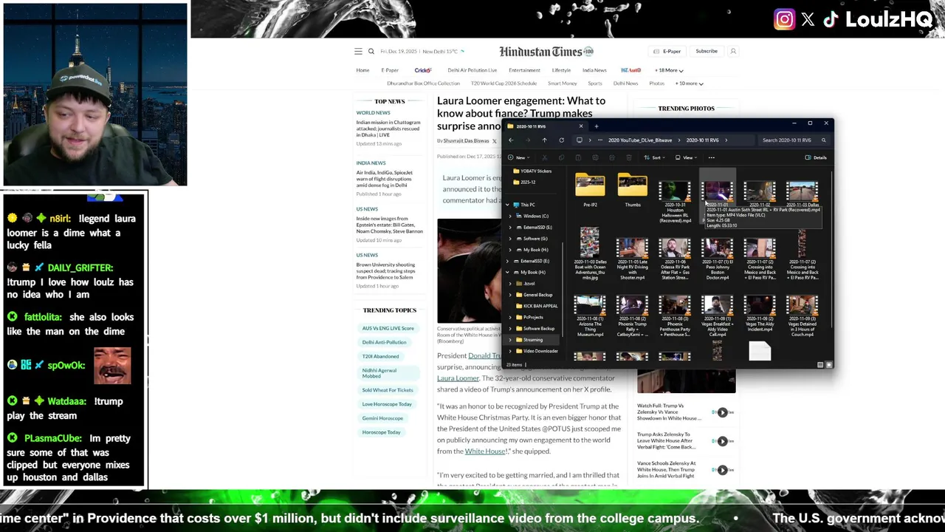Open Indian mission in Chattogram attacked headline
This screenshot has height=532, width=945.
(388, 129)
